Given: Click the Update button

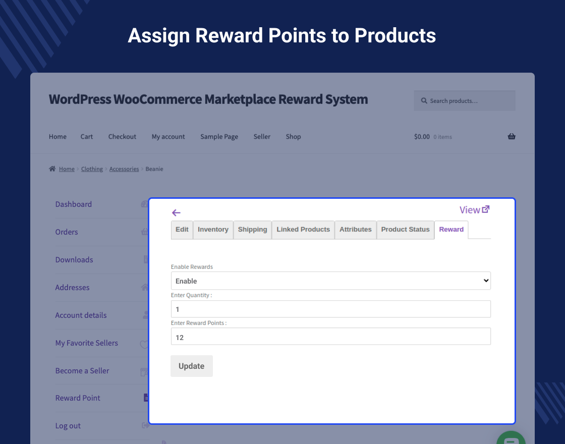Looking at the screenshot, I should pos(192,366).
